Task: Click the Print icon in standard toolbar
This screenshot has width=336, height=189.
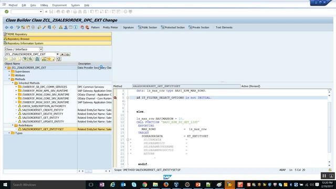Action: pyautogui.click(x=75, y=12)
